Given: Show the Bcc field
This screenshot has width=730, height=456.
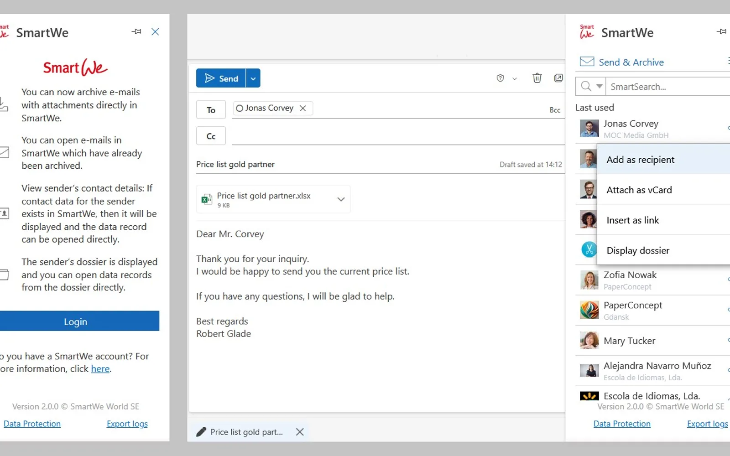Looking at the screenshot, I should (555, 110).
